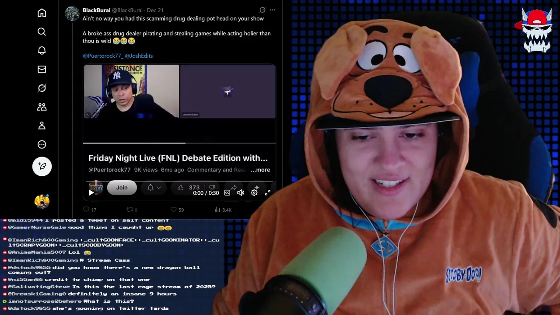The image size is (560, 315).
Task: Click BlackBurai's profile avatar on the tweet
Action: pos(72,14)
